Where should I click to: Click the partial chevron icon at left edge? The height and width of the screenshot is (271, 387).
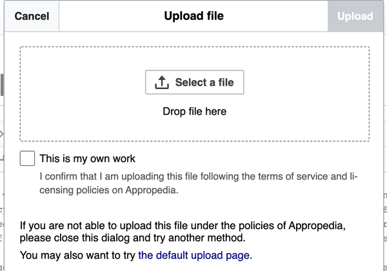coord(2,134)
